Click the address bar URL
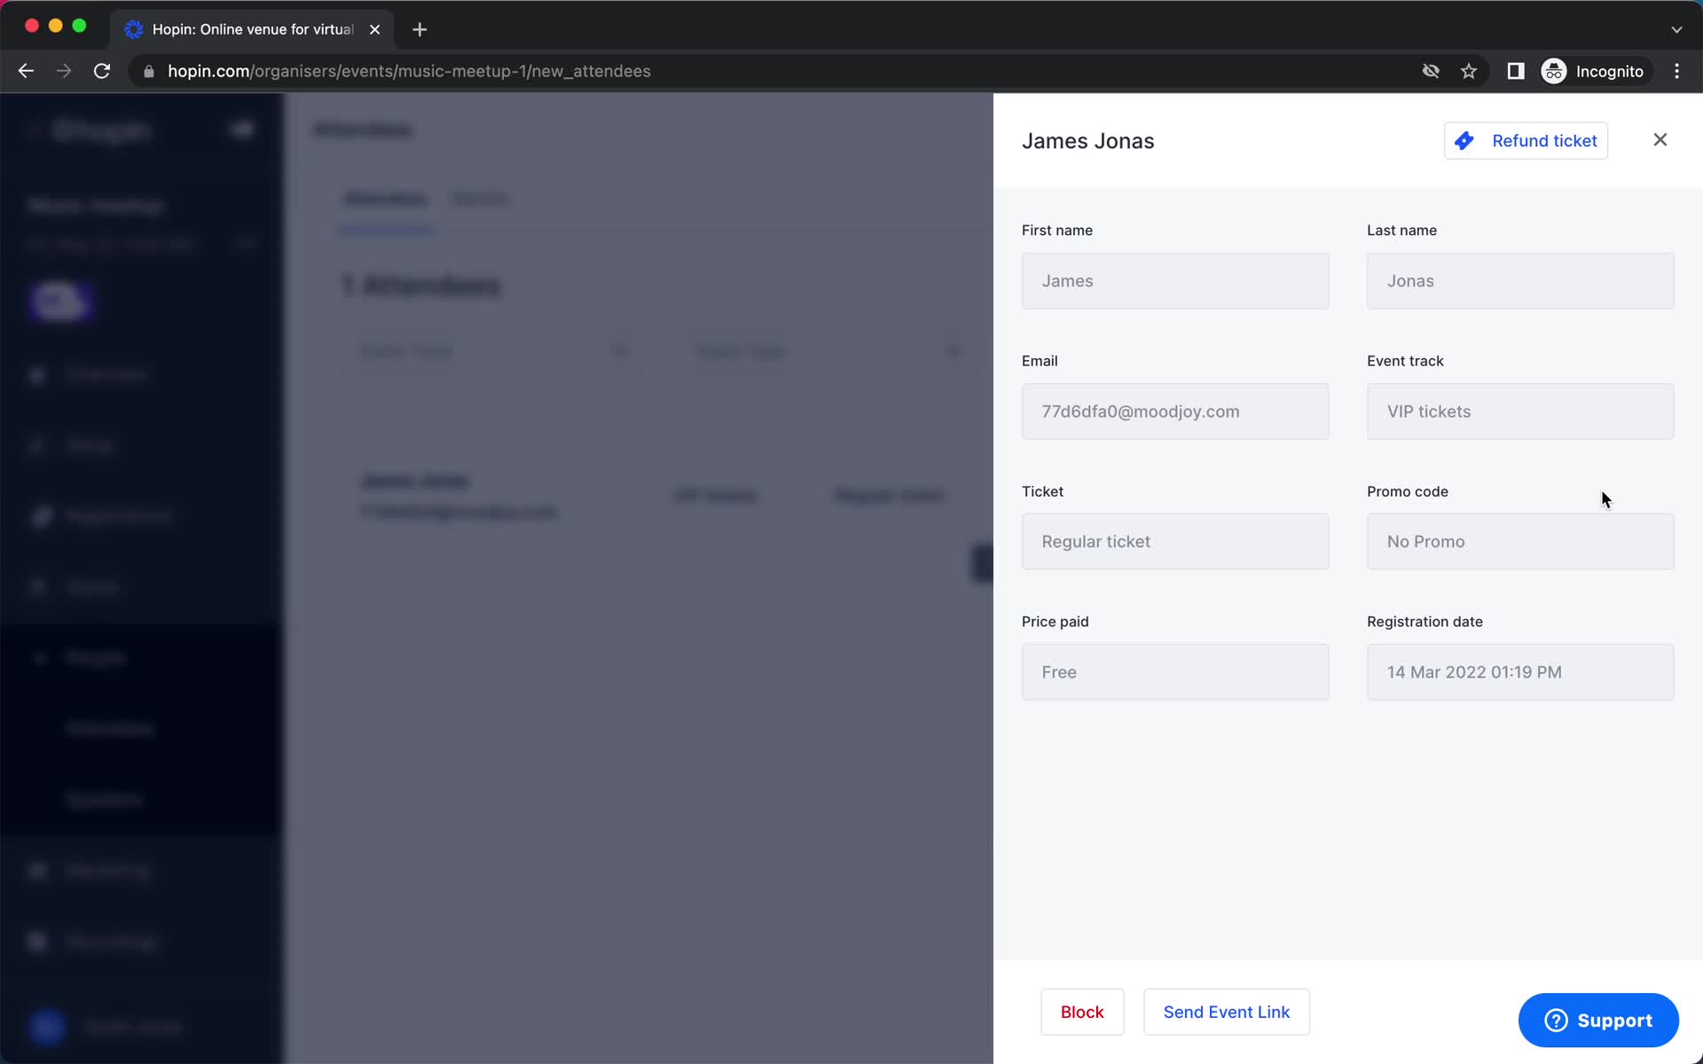 (409, 71)
